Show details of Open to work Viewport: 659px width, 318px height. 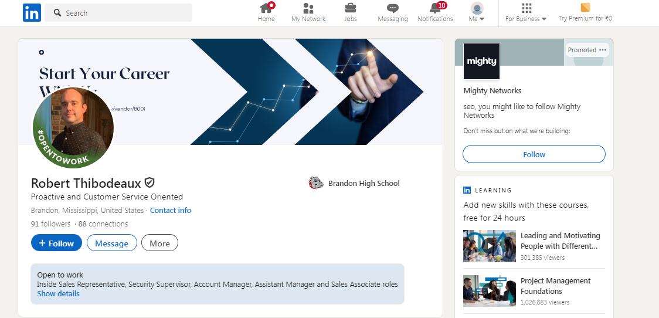pyautogui.click(x=58, y=293)
